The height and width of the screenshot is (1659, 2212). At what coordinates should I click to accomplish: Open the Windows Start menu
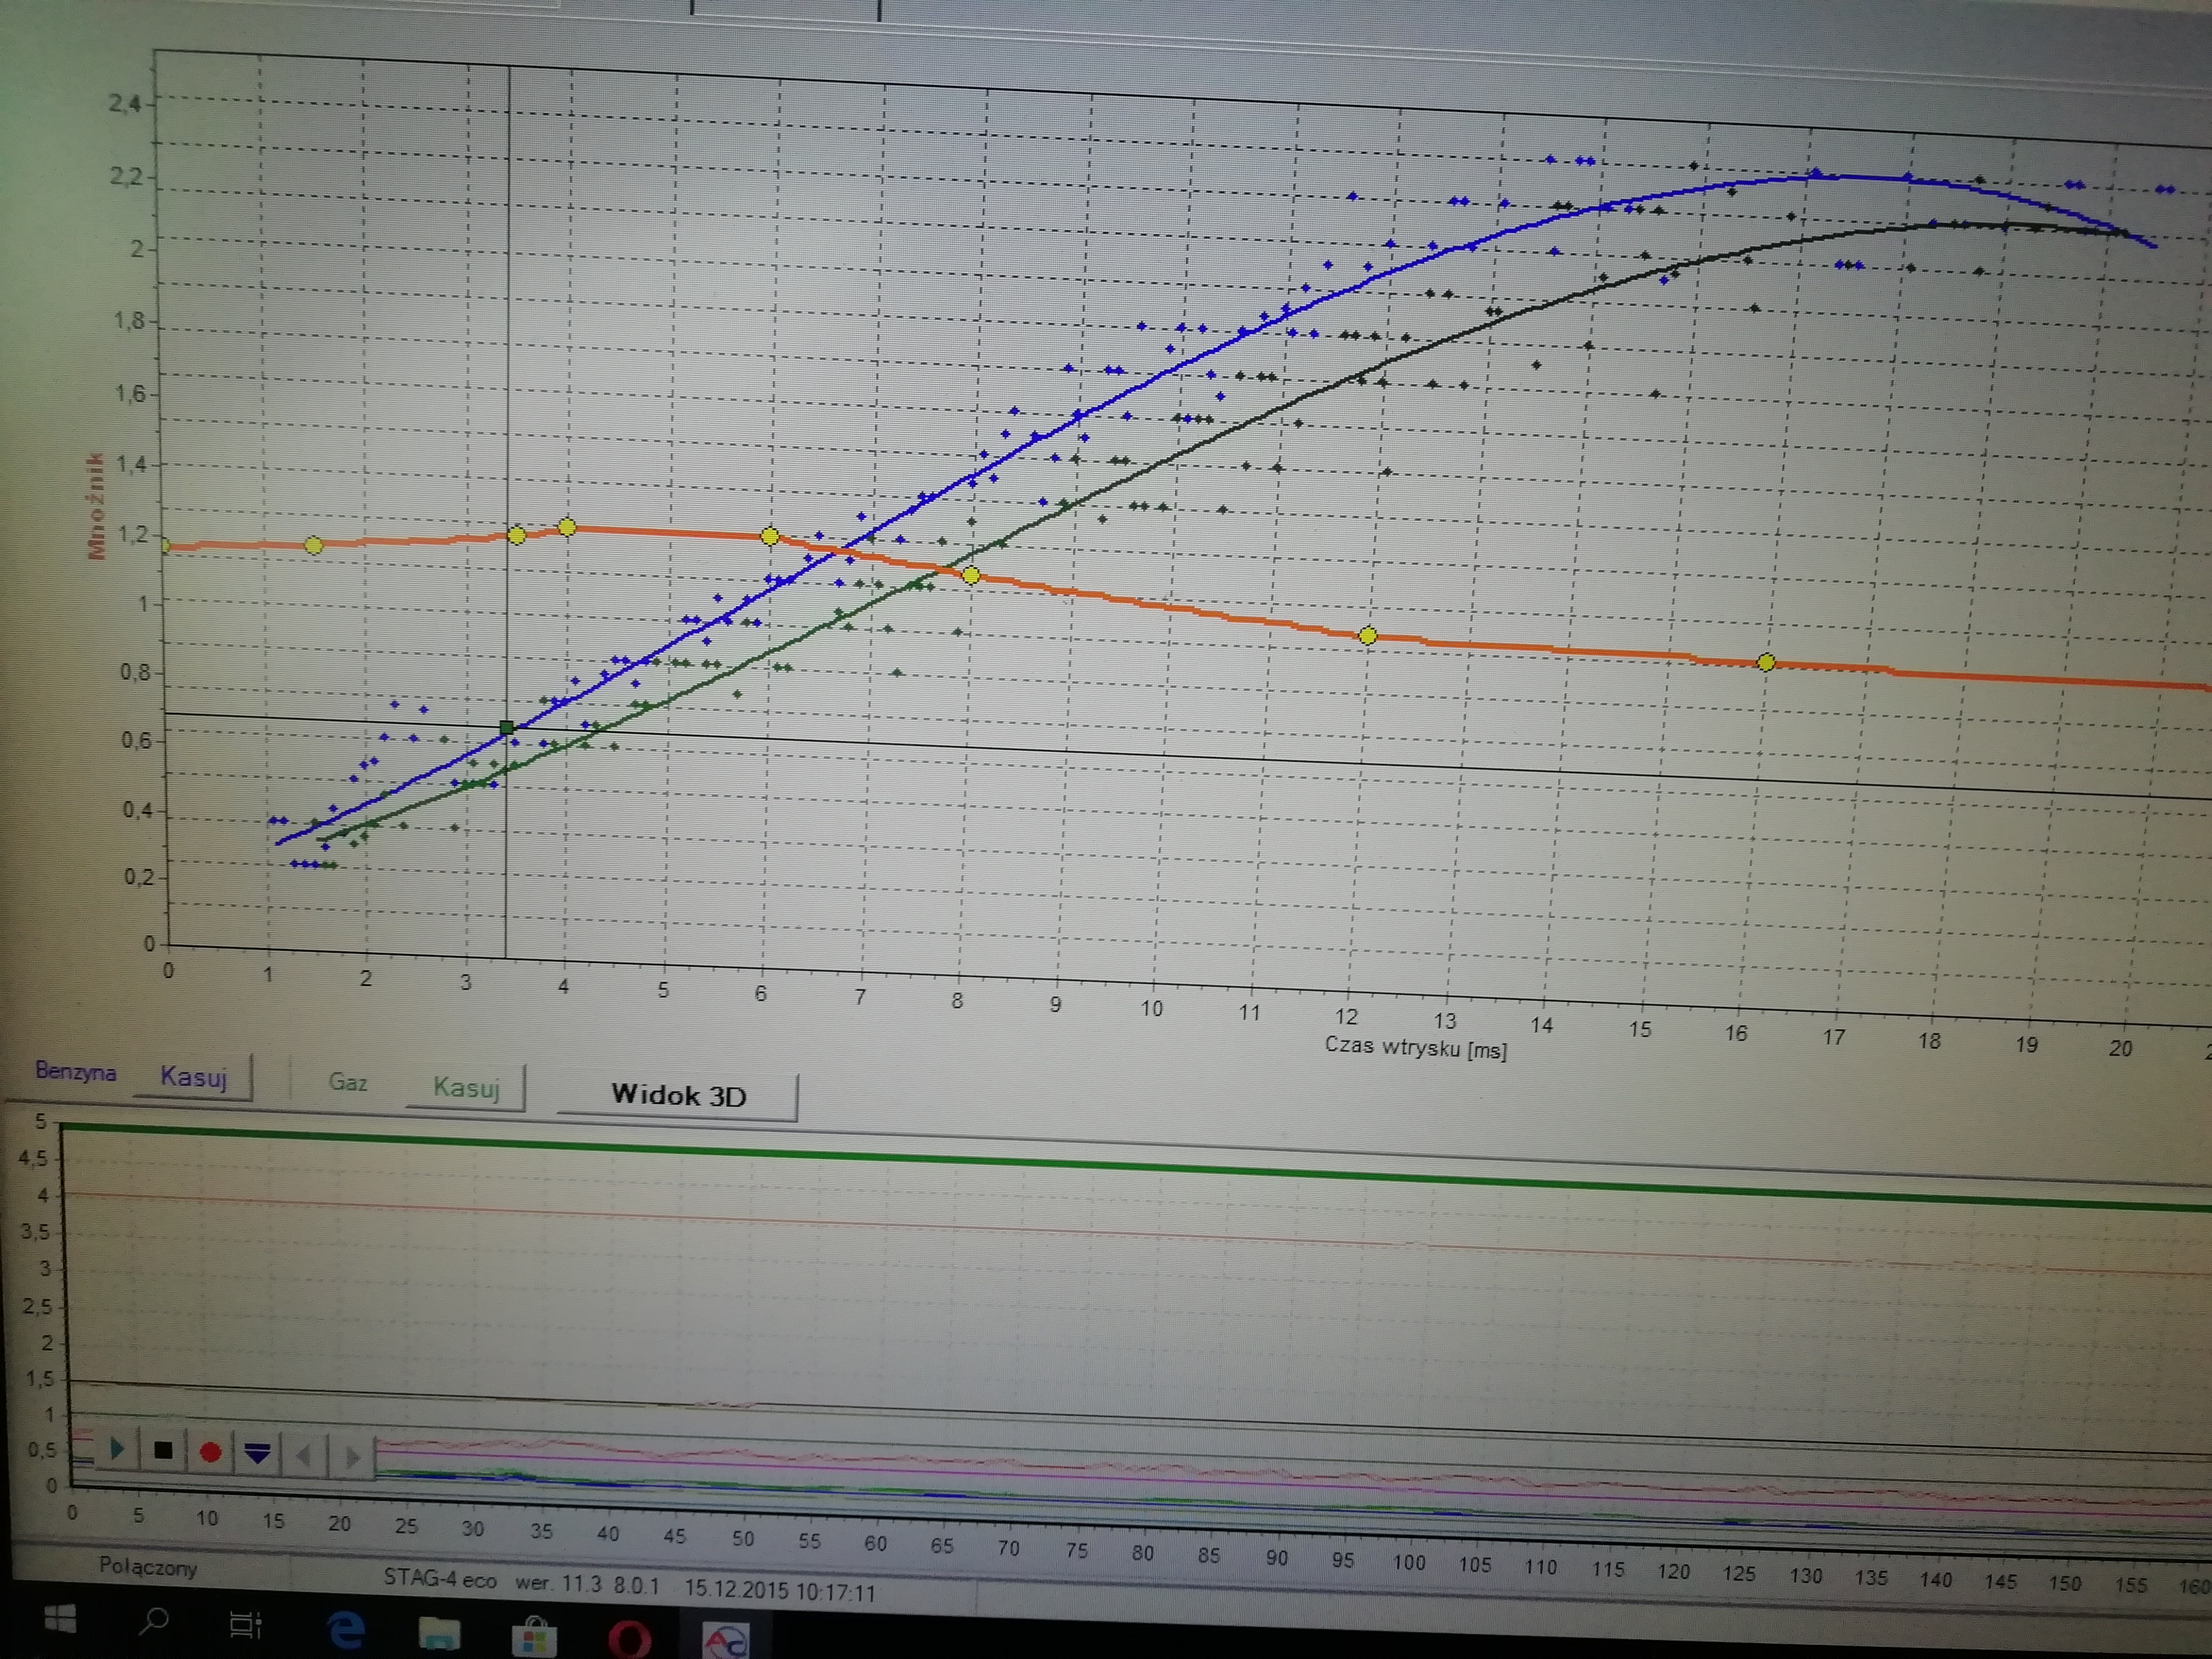click(60, 1619)
